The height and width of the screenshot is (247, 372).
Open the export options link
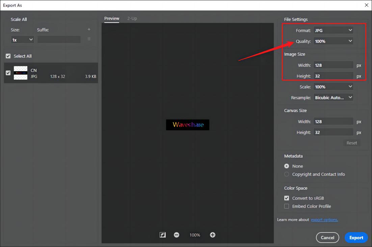tap(324, 220)
